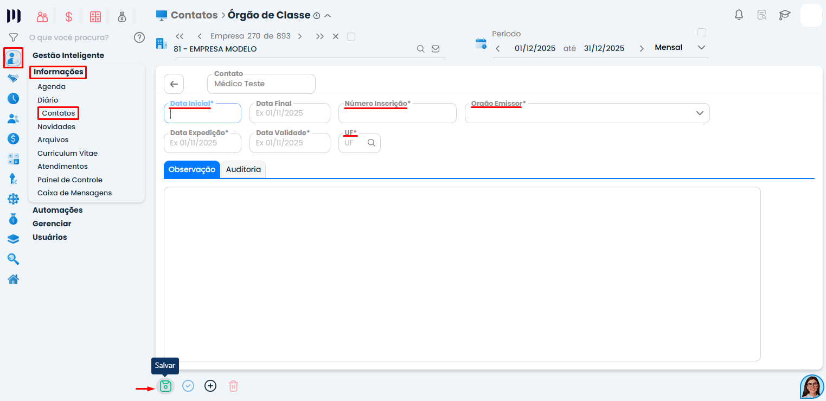
Task: Open Diário in the Informações menu
Action: pos(48,100)
